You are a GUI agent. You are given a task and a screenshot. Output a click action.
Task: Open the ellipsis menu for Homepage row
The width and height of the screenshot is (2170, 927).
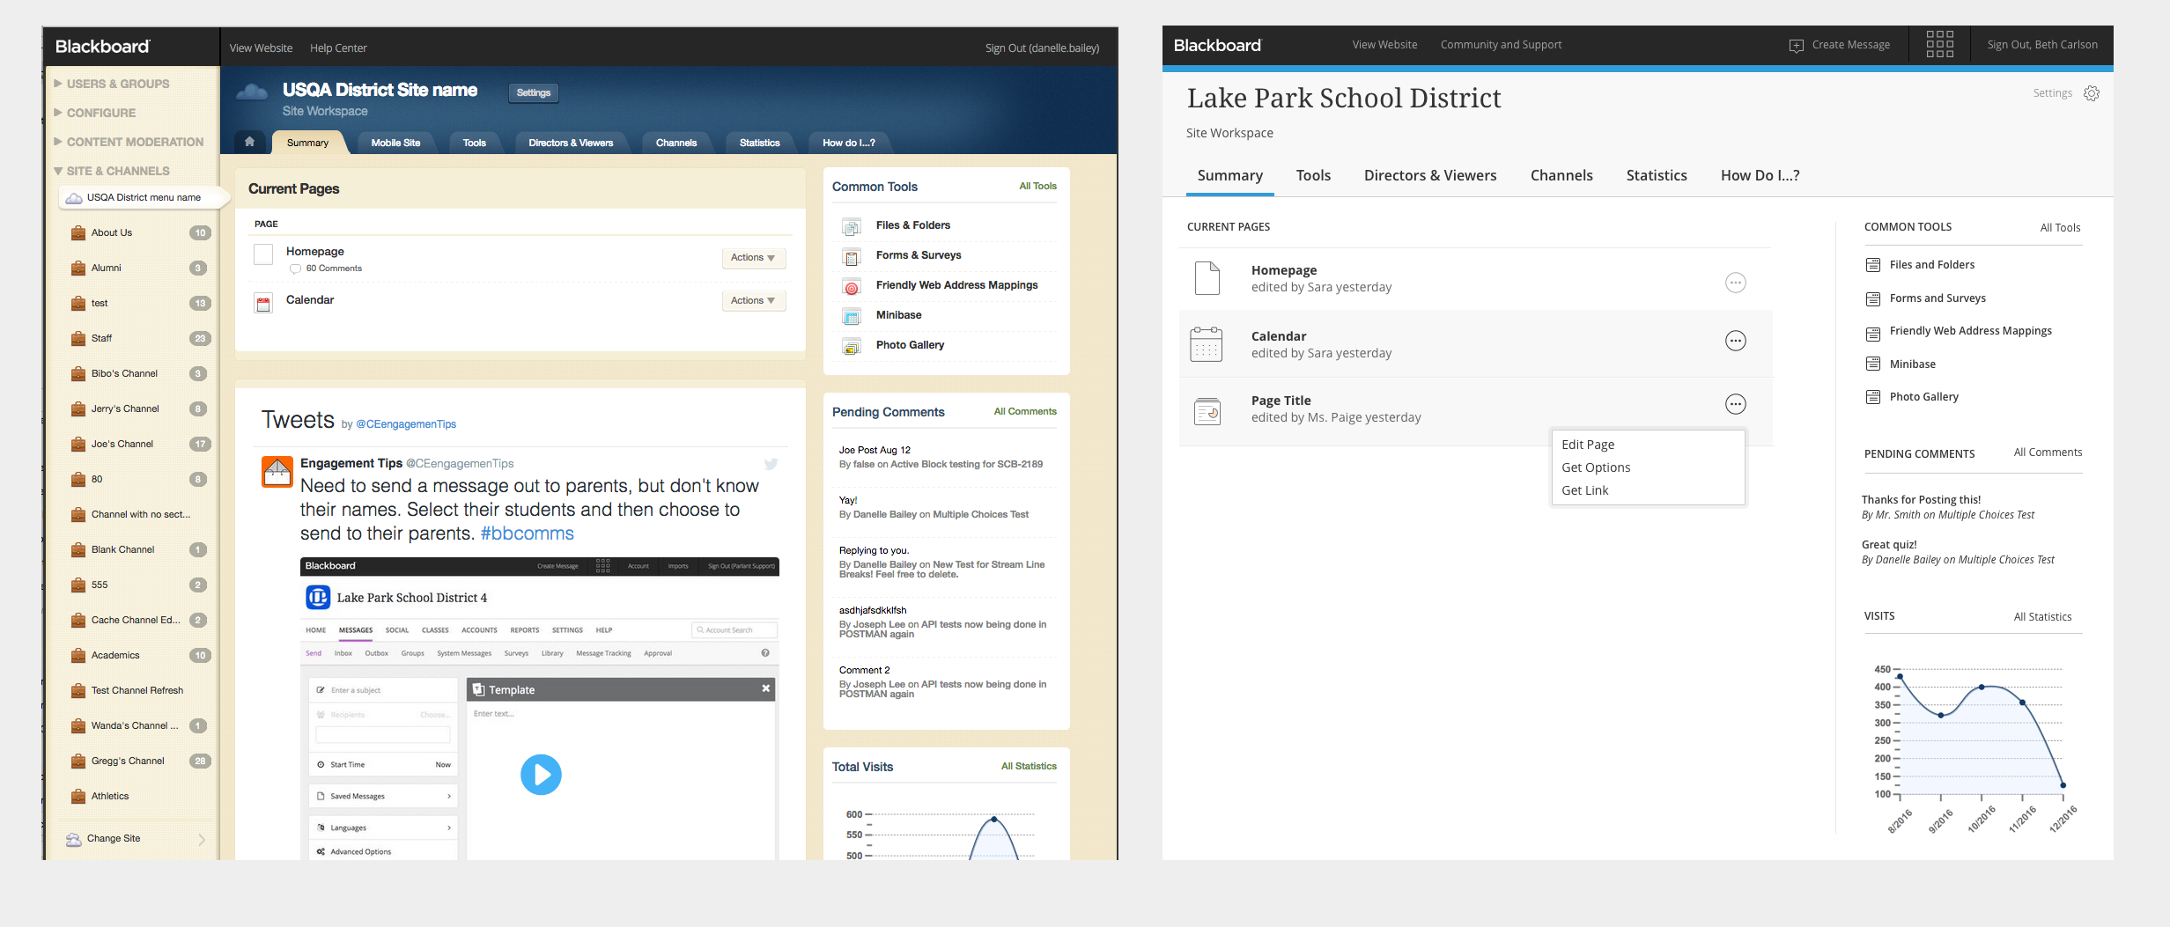1735,283
